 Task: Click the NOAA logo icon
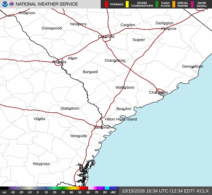coord(5,4)
